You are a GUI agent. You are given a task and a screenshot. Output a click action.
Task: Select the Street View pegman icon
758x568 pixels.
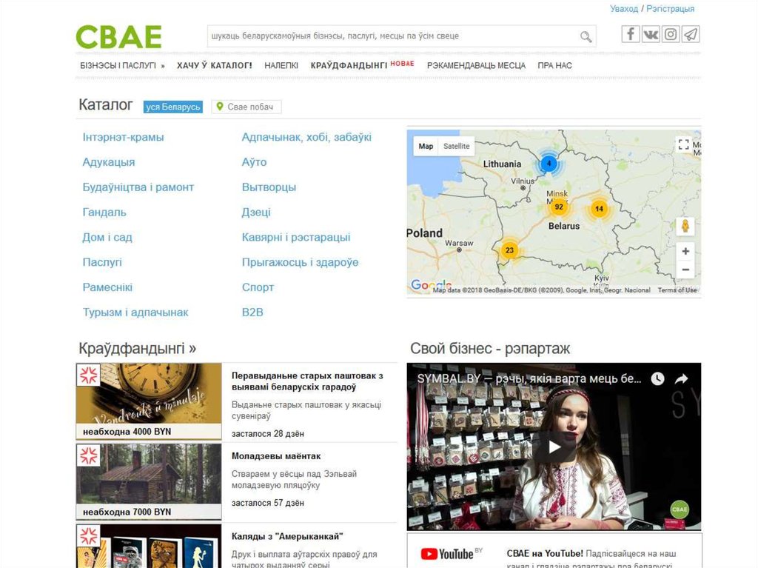tap(685, 226)
